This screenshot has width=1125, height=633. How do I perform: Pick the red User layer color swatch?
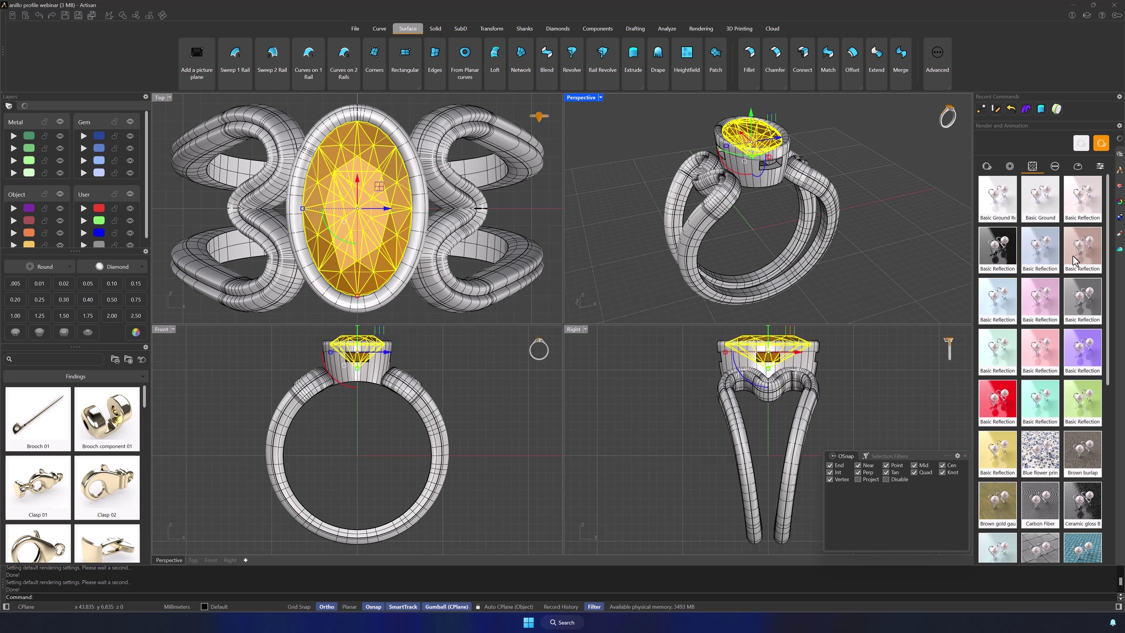click(99, 209)
